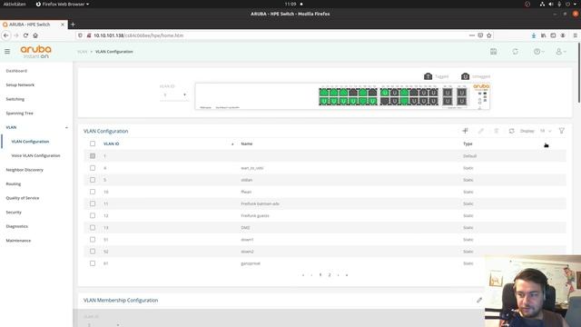Image resolution: width=581 pixels, height=327 pixels.
Task: Click the VLAN breadcrumb link
Action: 83,52
